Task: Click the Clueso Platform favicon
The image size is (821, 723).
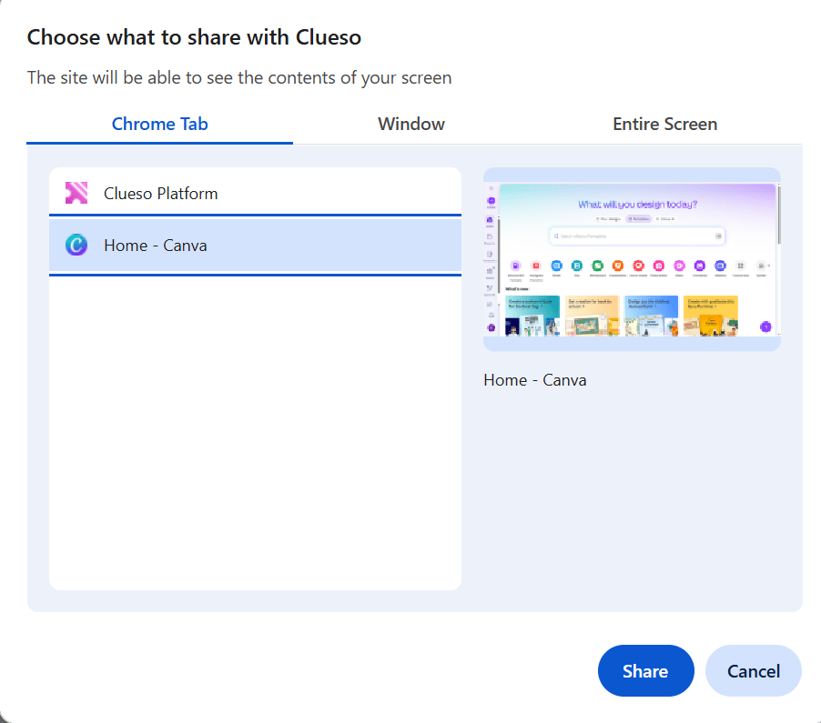Action: [x=76, y=193]
